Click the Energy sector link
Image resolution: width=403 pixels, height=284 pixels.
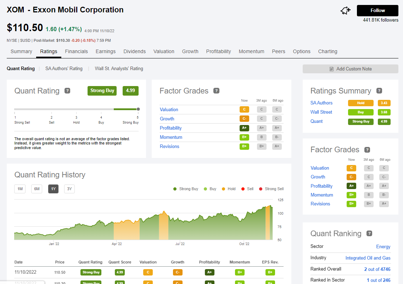383,246
